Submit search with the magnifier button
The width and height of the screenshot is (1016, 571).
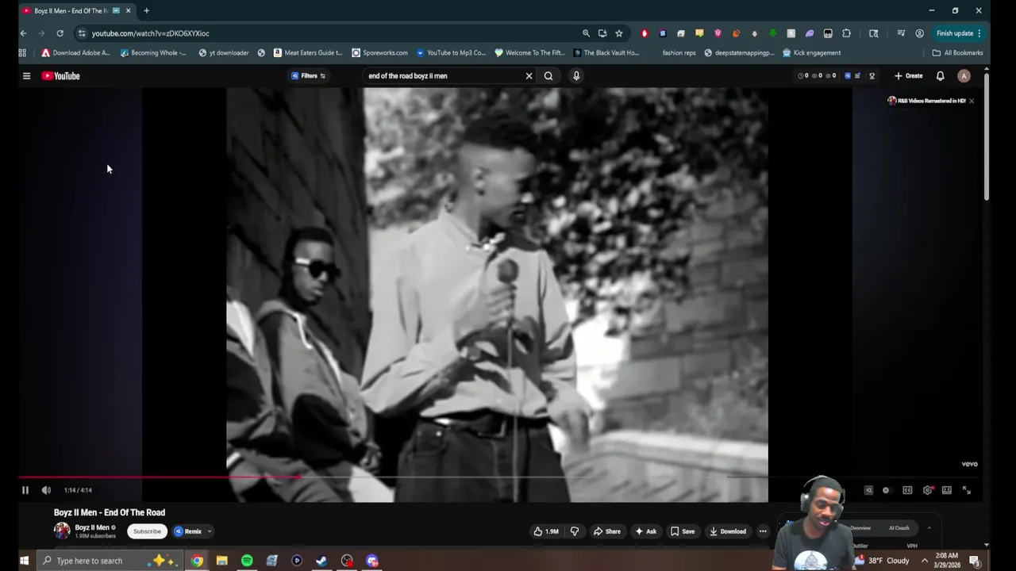coord(548,76)
